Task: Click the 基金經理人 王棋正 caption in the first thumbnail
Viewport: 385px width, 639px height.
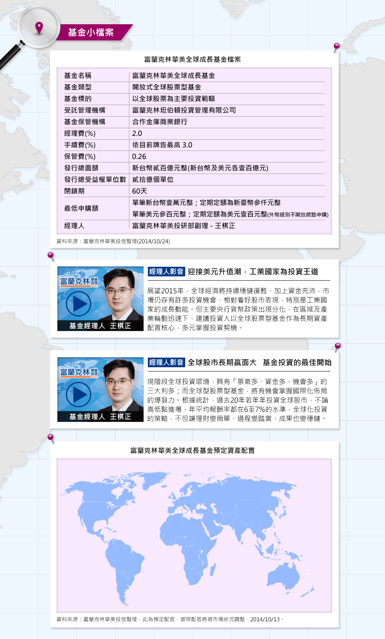Action: [x=100, y=326]
